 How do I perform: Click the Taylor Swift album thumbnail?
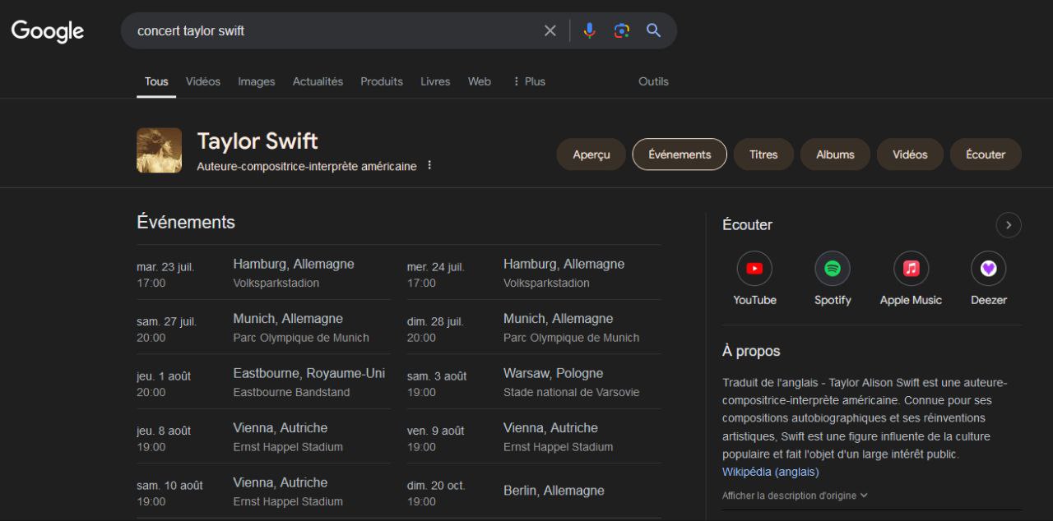coord(159,150)
